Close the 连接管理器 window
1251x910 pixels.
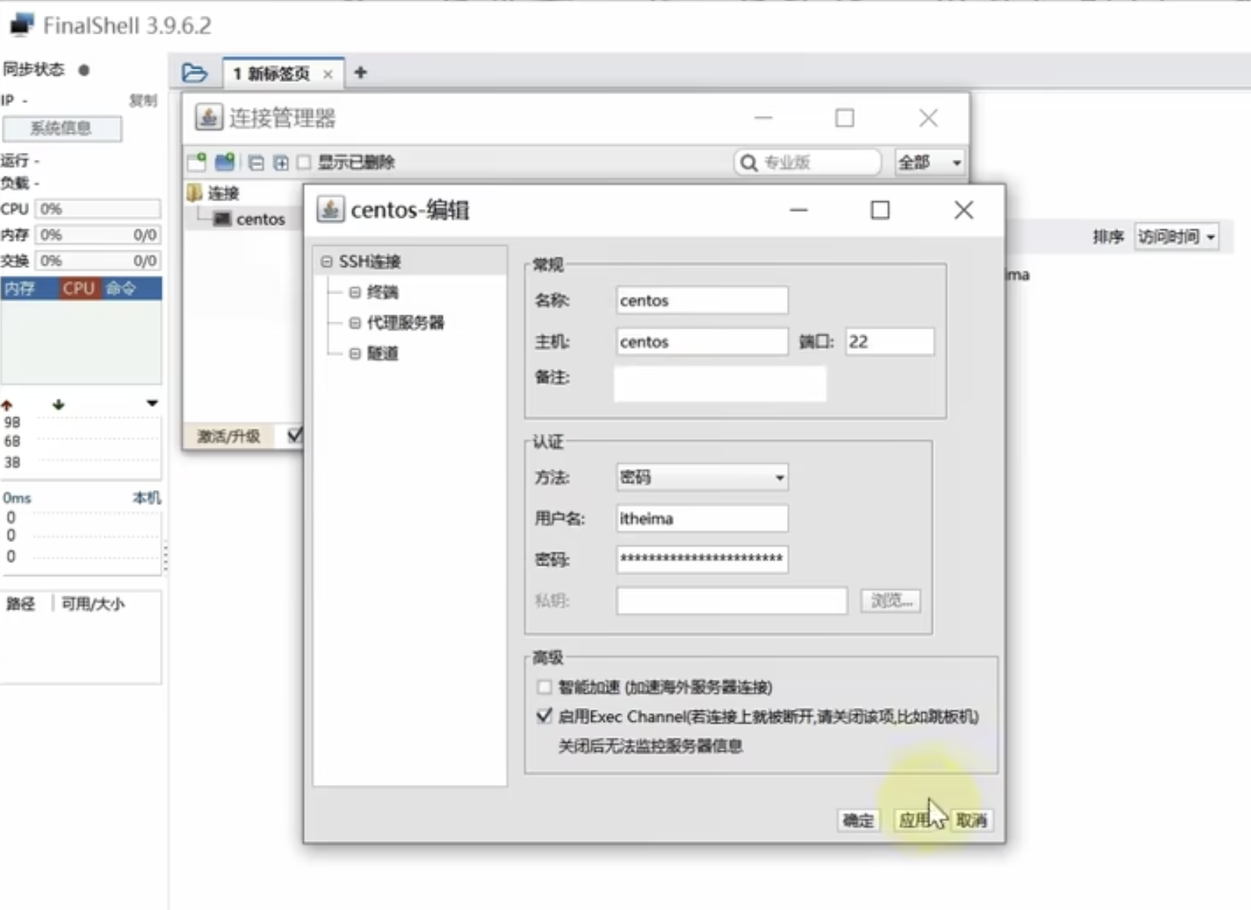[x=928, y=118]
